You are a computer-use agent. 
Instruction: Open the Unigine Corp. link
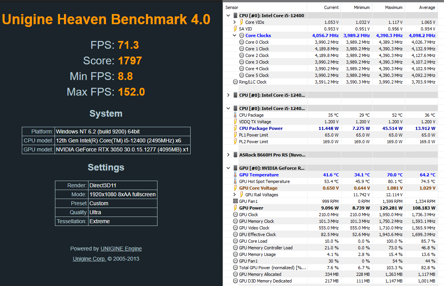[89, 259]
